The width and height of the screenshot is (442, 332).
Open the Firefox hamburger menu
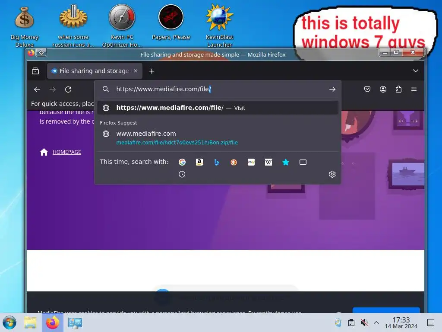pyautogui.click(x=414, y=89)
